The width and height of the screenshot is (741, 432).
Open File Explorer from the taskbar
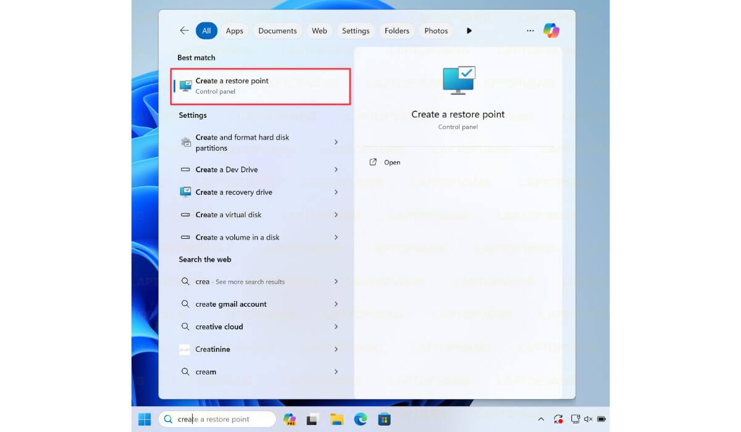(x=337, y=420)
